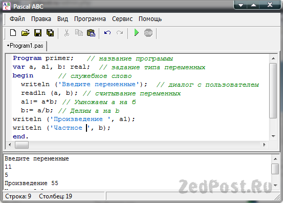
Task: Click editor horizontal scroll right arrow
Action: tap(265, 145)
